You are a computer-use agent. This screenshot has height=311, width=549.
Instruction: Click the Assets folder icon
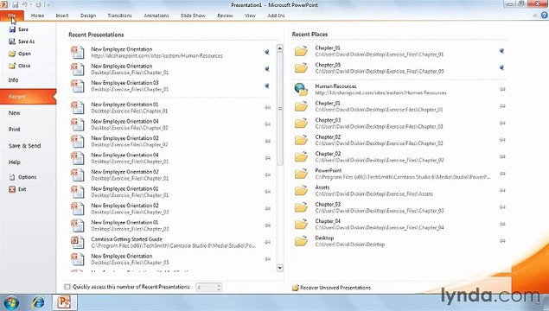301,191
